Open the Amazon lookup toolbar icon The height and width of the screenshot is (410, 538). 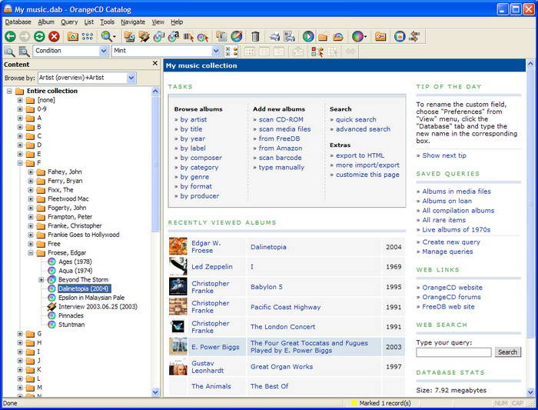pyautogui.click(x=173, y=36)
